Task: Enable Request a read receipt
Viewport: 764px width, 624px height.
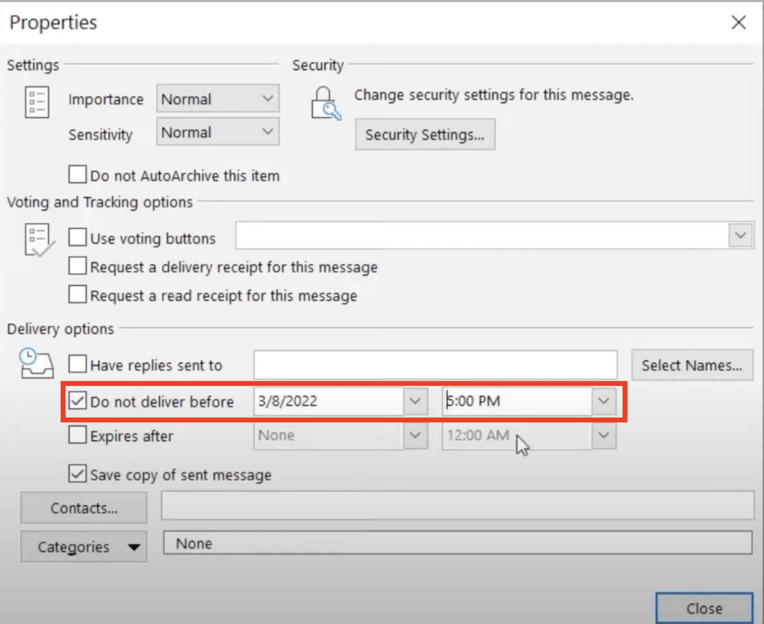Action: coord(77,294)
